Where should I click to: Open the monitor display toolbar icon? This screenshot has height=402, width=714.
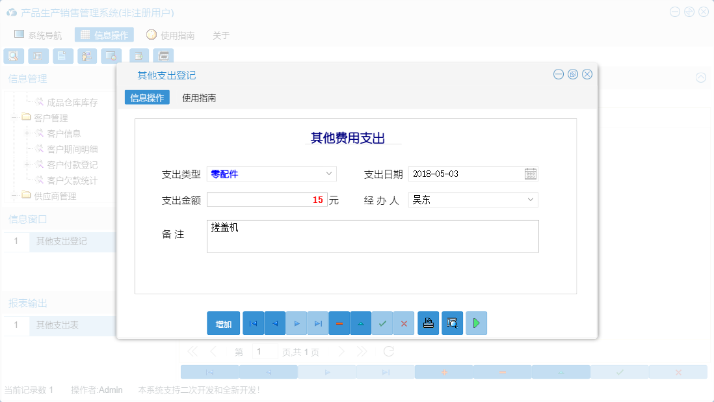pos(111,56)
